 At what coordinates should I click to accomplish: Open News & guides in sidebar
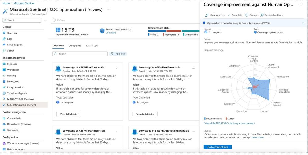pyautogui.click(x=15, y=45)
